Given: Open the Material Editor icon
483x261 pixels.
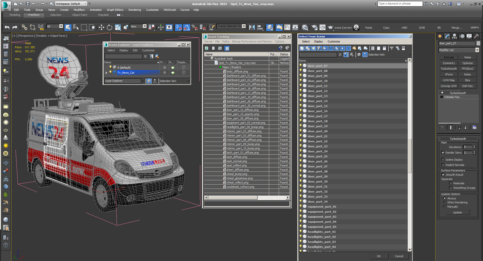Looking at the screenshot, I should point(305,27).
